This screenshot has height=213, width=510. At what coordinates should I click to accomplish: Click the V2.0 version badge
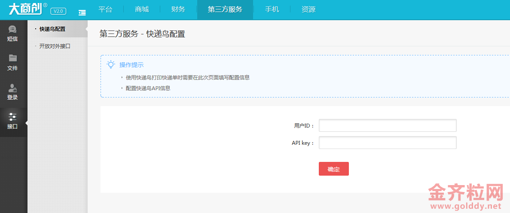[58, 11]
